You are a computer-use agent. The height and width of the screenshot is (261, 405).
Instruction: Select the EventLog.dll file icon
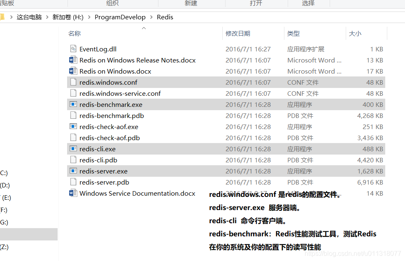[x=73, y=49]
